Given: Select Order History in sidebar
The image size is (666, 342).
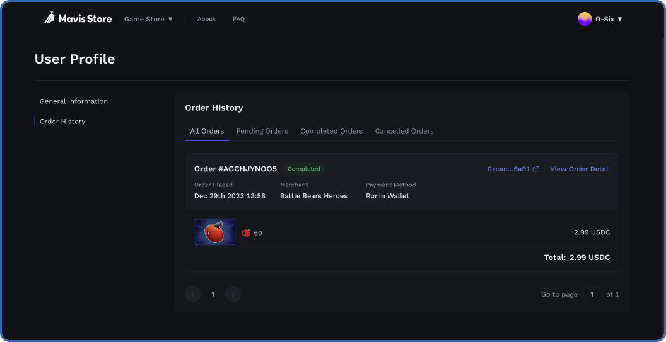Looking at the screenshot, I should point(62,122).
